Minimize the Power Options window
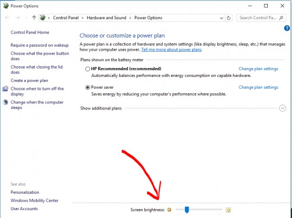The image size is (292, 218). click(x=250, y=6)
